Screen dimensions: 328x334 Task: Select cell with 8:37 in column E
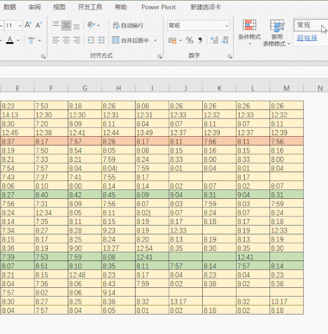(17, 141)
